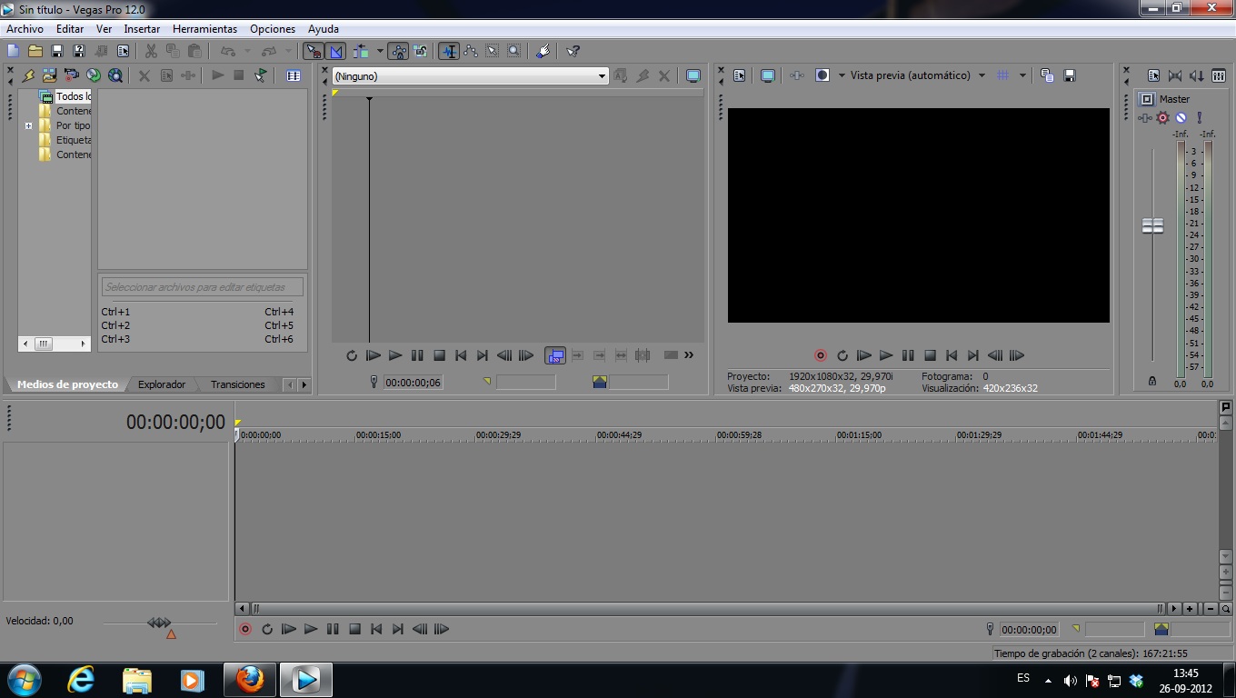The height and width of the screenshot is (698, 1236).
Task: Click the Get Media from Web icon
Action: tap(115, 75)
